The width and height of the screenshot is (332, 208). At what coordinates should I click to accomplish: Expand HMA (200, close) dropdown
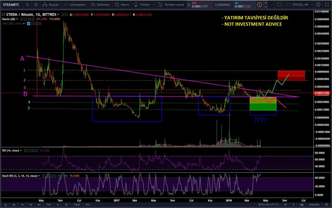pos(24,24)
